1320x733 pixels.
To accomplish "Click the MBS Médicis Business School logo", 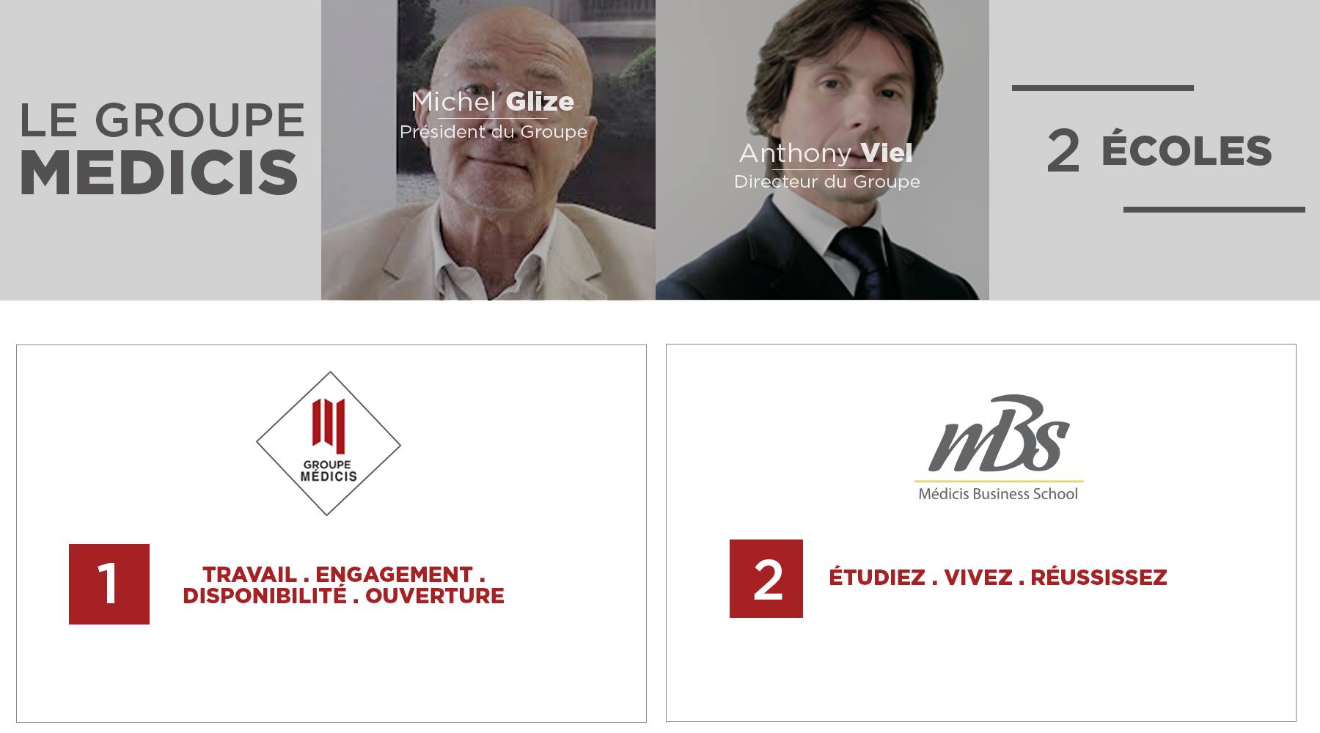I will [998, 448].
